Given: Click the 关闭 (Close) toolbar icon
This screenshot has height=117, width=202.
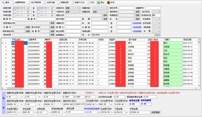Looking at the screenshot, I should [x=111, y=2].
